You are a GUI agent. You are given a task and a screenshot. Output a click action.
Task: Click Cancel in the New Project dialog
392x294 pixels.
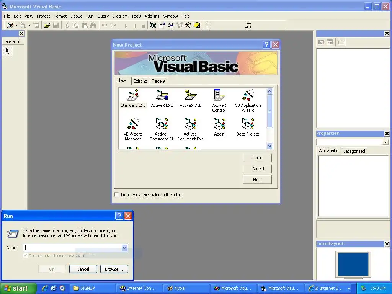pyautogui.click(x=257, y=169)
